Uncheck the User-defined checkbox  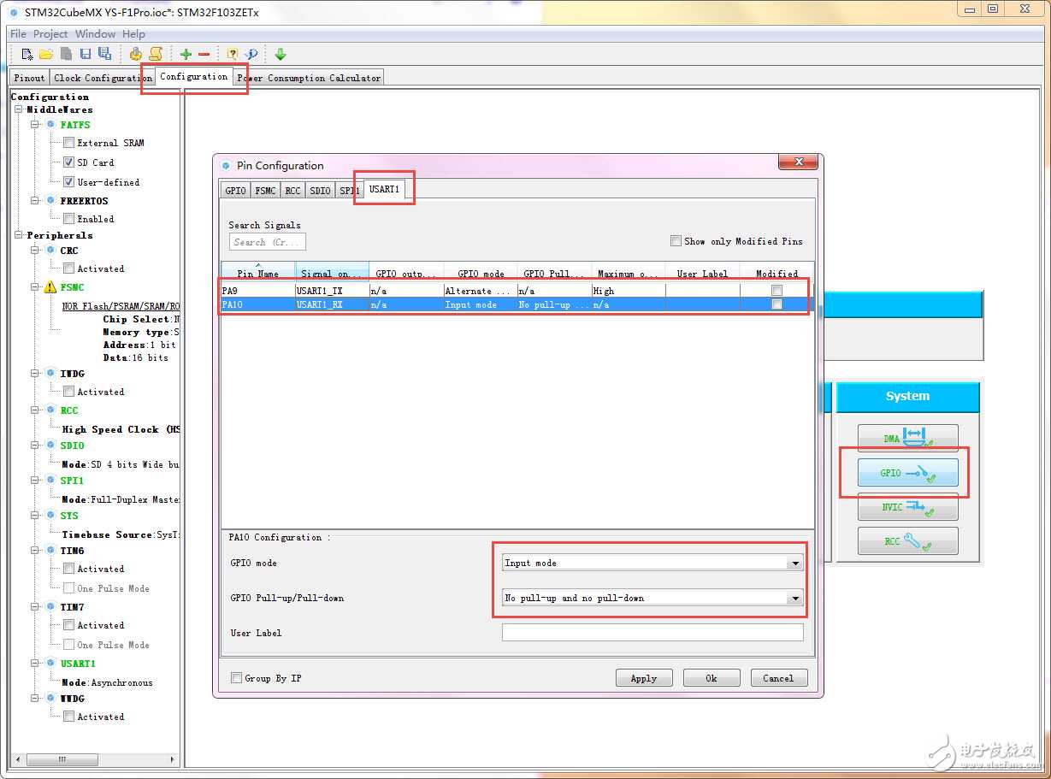[68, 181]
